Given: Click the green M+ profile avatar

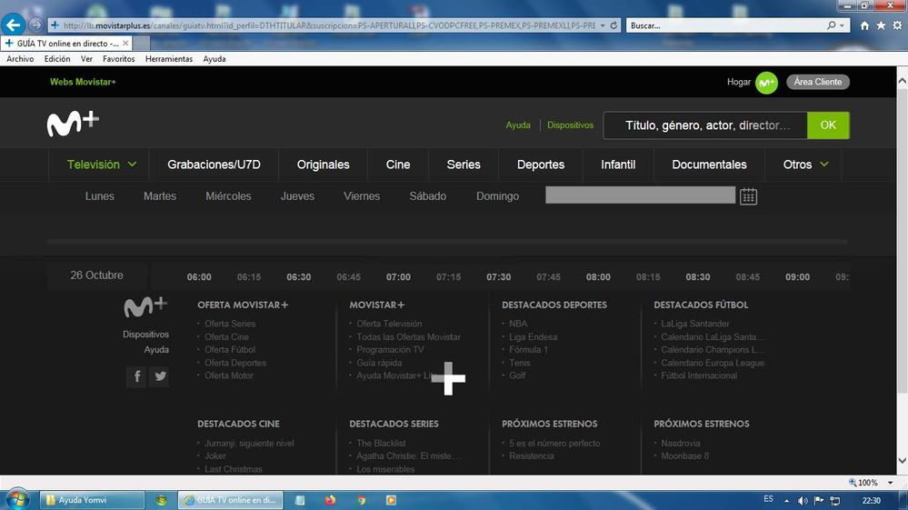Looking at the screenshot, I should [766, 82].
